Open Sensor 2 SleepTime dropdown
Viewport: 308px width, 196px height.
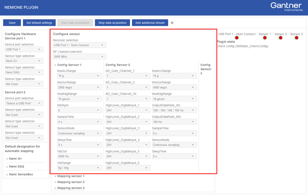pyautogui.click(x=174, y=157)
